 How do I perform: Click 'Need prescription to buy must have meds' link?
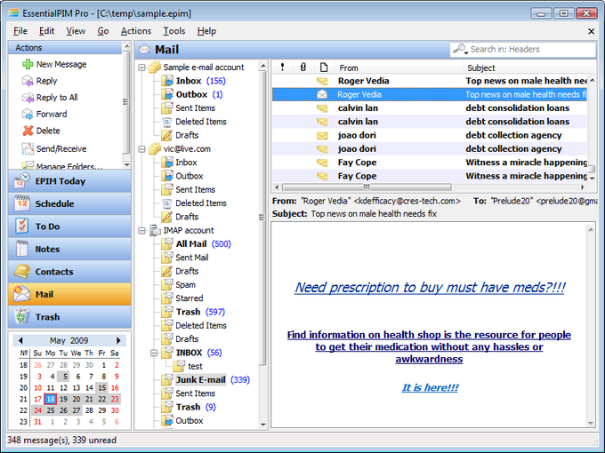click(430, 288)
